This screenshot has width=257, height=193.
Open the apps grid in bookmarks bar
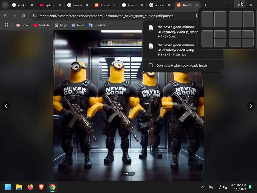pyautogui.click(x=6, y=25)
